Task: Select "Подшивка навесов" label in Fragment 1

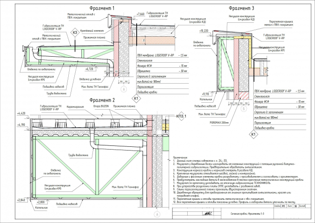Action: (53, 87)
